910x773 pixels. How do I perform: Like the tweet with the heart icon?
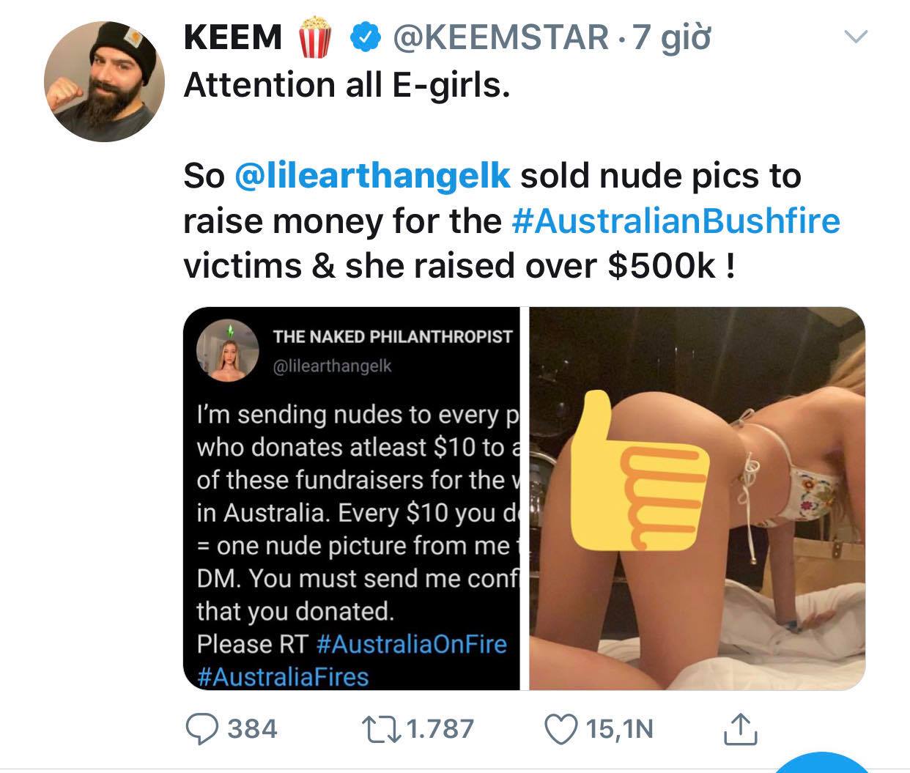(x=561, y=728)
